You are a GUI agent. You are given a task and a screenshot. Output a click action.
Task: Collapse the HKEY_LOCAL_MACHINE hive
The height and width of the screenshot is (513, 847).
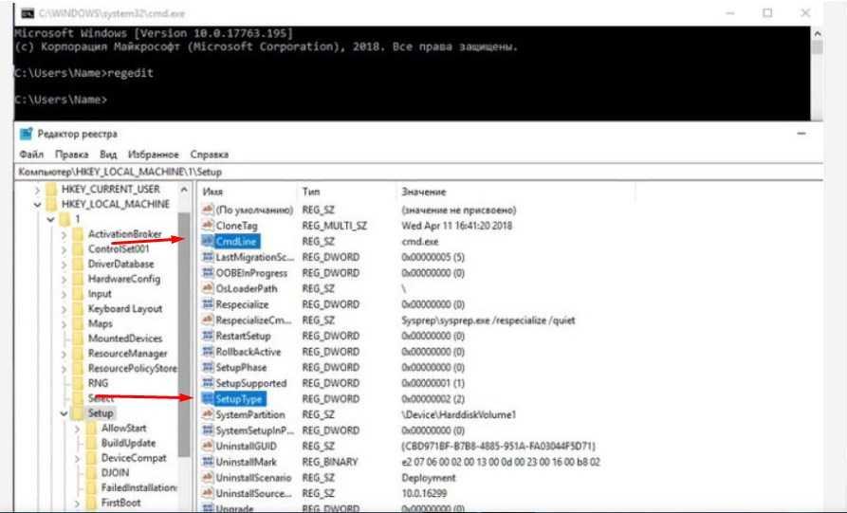click(37, 204)
